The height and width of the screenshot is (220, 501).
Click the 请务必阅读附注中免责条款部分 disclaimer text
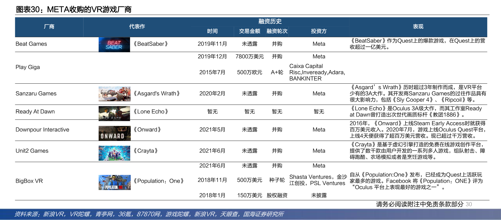[420, 204]
